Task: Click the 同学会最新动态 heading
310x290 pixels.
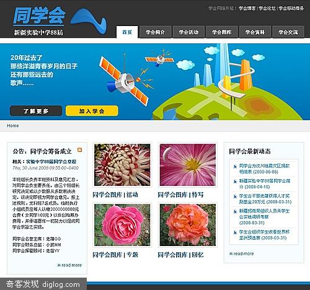Action: coord(250,151)
